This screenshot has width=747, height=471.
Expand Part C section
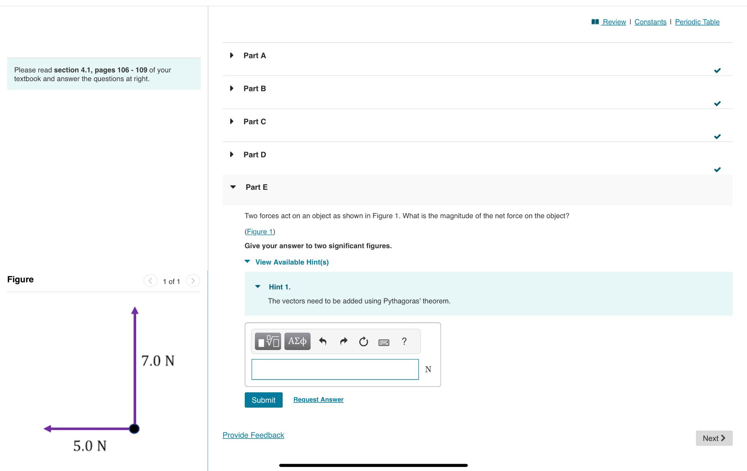point(232,121)
